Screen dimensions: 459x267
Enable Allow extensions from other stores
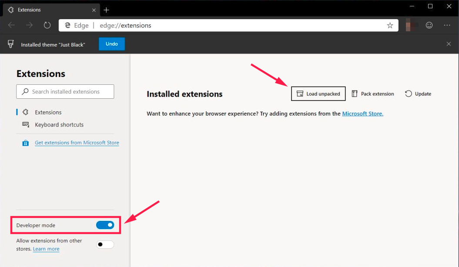pyautogui.click(x=105, y=244)
